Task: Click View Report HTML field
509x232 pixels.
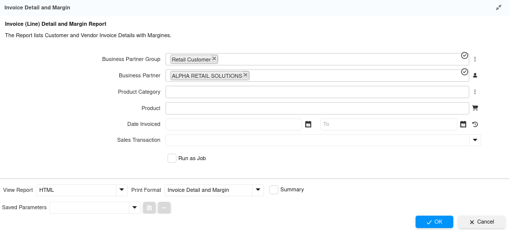Action: 76,190
